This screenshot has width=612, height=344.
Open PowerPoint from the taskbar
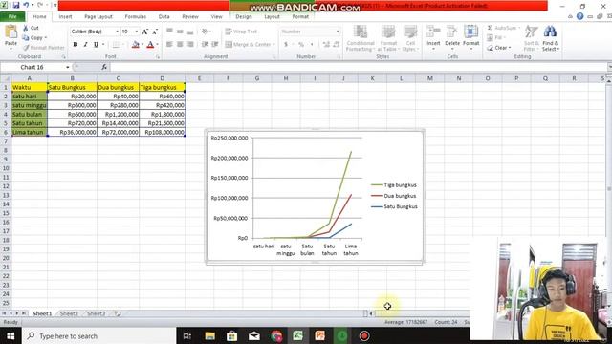coord(320,335)
